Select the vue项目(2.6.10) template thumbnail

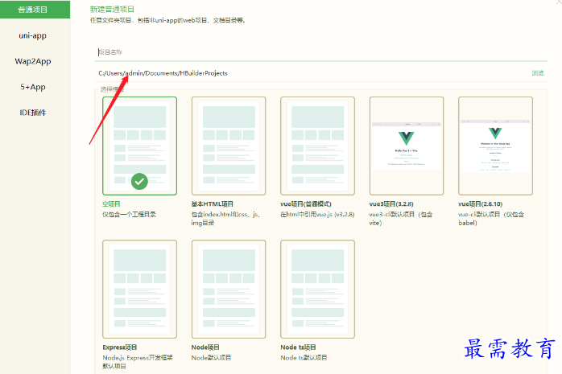[495, 146]
